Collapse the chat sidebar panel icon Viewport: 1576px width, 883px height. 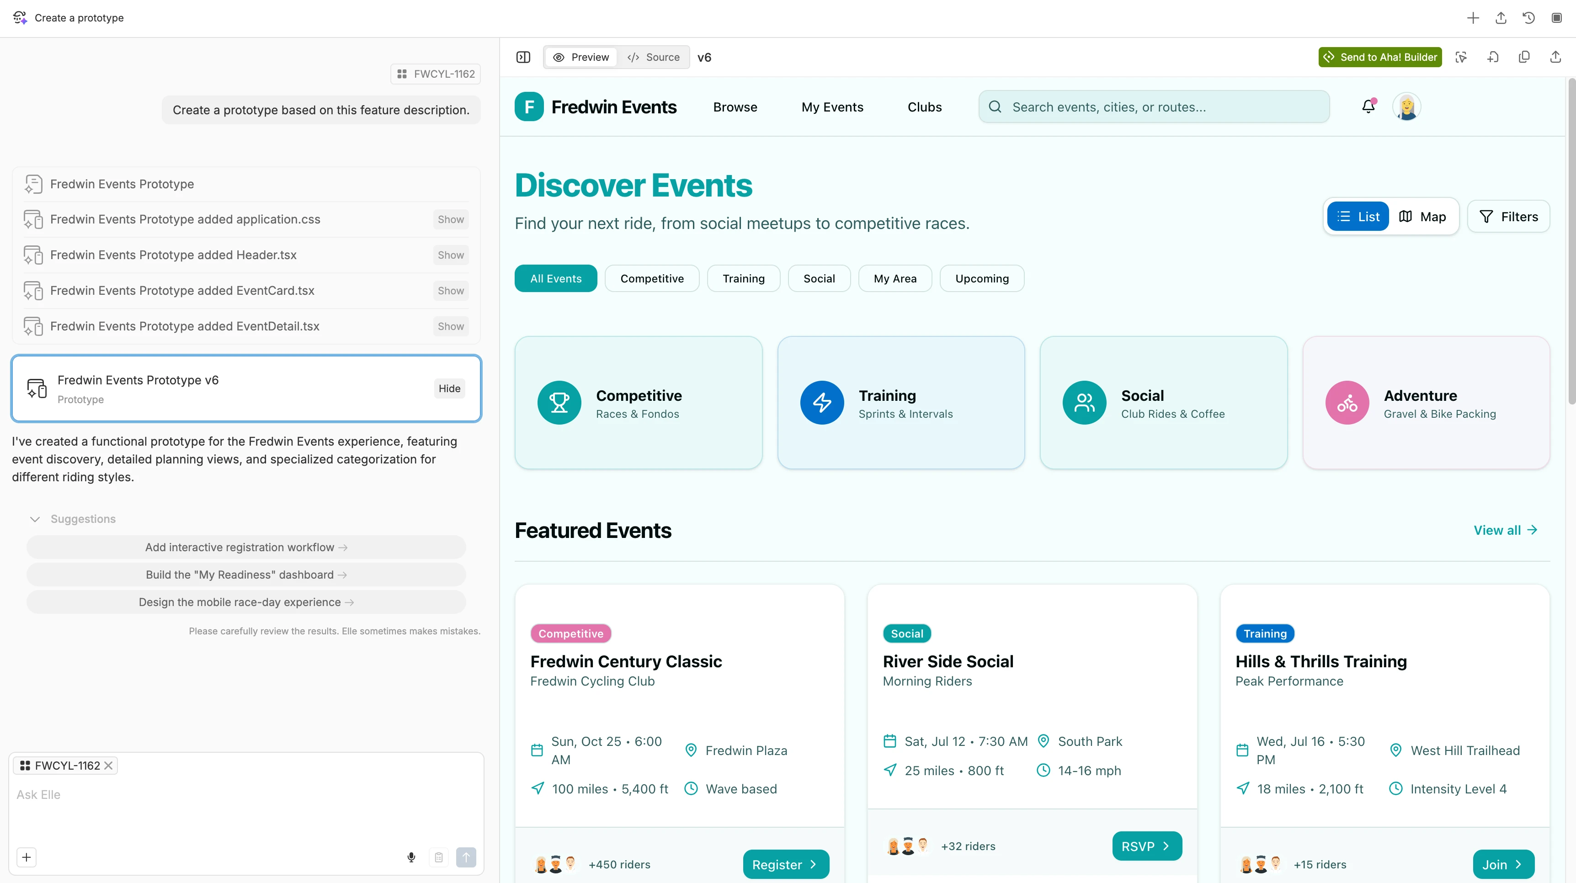(523, 57)
